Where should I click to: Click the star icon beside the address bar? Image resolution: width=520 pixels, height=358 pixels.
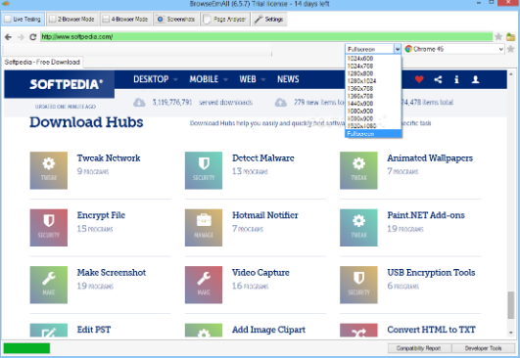(x=498, y=37)
